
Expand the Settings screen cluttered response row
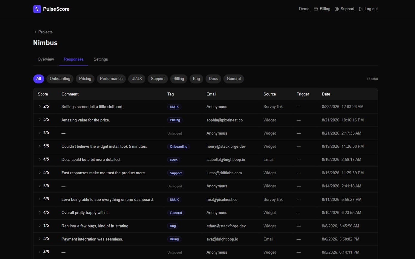pos(40,107)
